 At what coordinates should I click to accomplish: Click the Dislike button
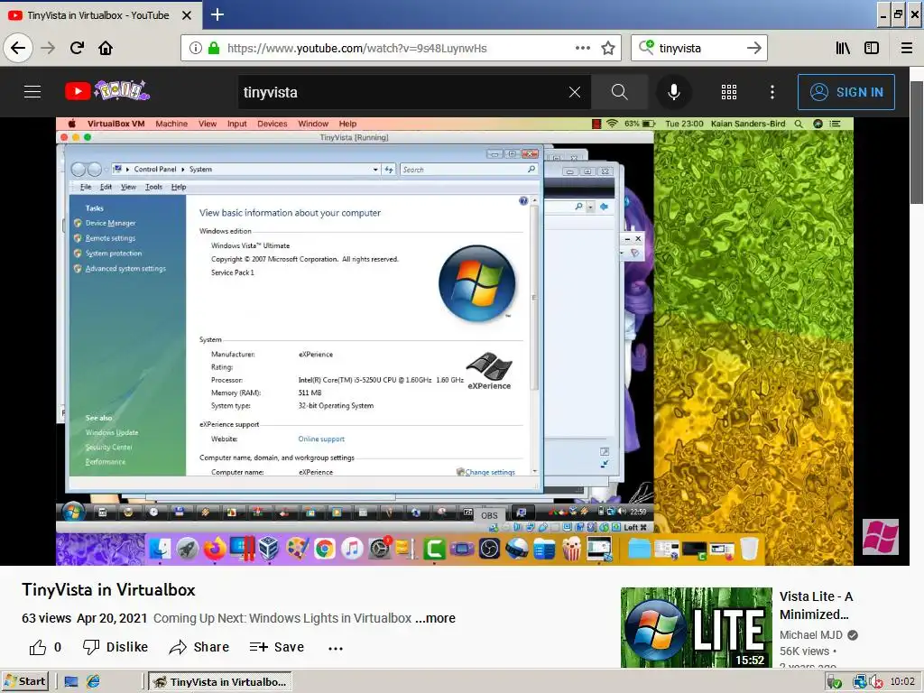pos(115,647)
